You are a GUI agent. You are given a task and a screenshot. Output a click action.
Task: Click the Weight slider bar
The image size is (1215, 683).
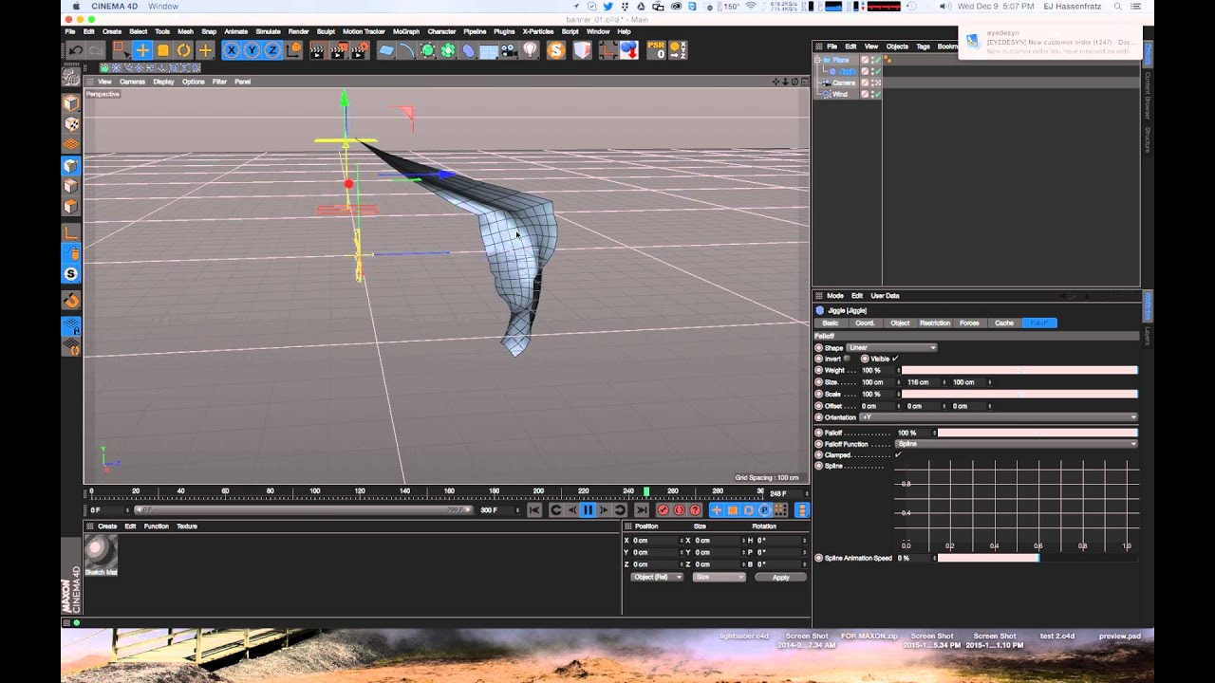(1019, 370)
